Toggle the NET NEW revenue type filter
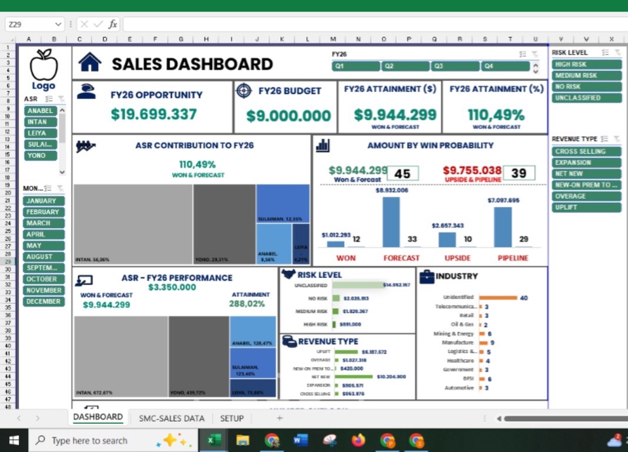Viewport: 628px width, 452px height. click(x=586, y=174)
